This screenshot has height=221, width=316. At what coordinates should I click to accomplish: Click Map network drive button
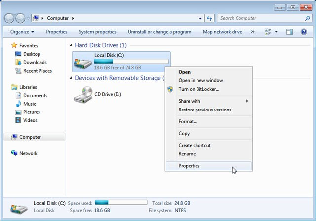click(x=223, y=32)
